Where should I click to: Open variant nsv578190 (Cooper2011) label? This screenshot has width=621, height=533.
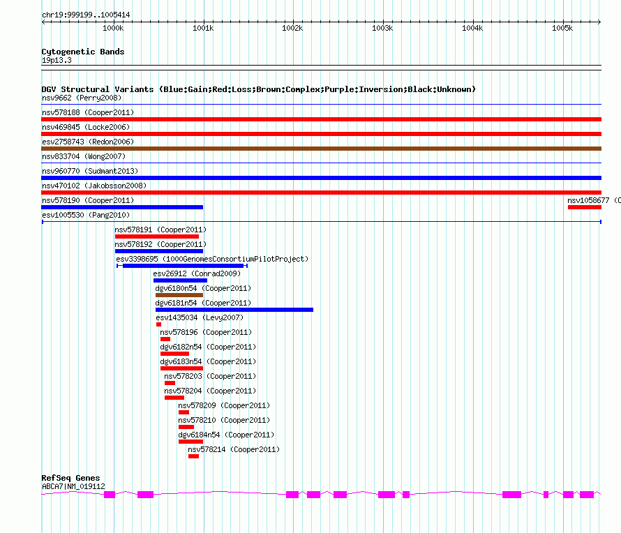pyautogui.click(x=88, y=200)
